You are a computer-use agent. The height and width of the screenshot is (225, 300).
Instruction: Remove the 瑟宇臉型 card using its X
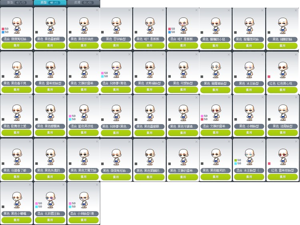point(130,10)
